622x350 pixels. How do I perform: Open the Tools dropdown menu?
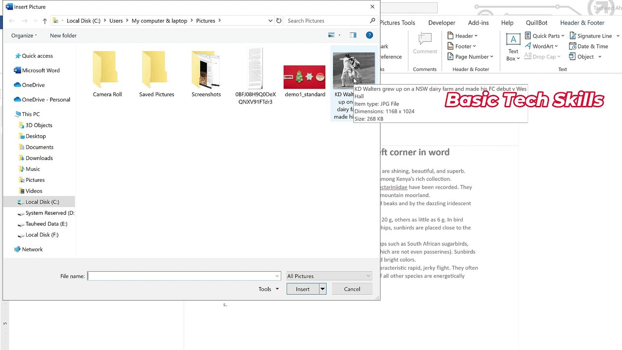[269, 289]
